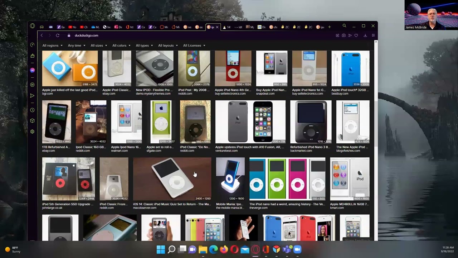Add page to bookmarks with heart icon

click(356, 35)
